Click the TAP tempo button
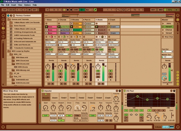 point(5,10)
